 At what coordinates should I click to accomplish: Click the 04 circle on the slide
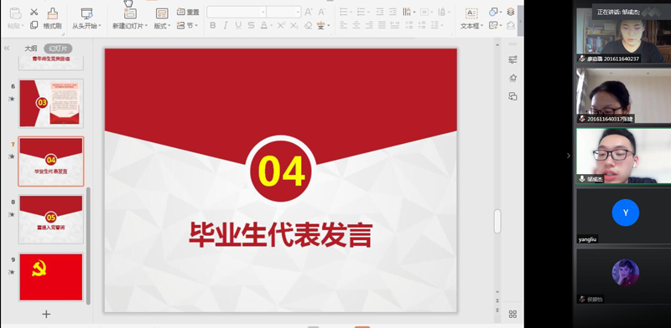pos(281,171)
